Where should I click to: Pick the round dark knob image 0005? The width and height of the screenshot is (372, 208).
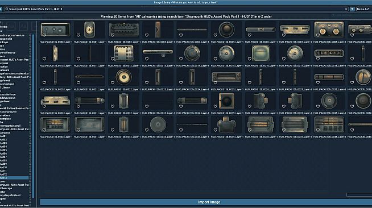[226, 30]
